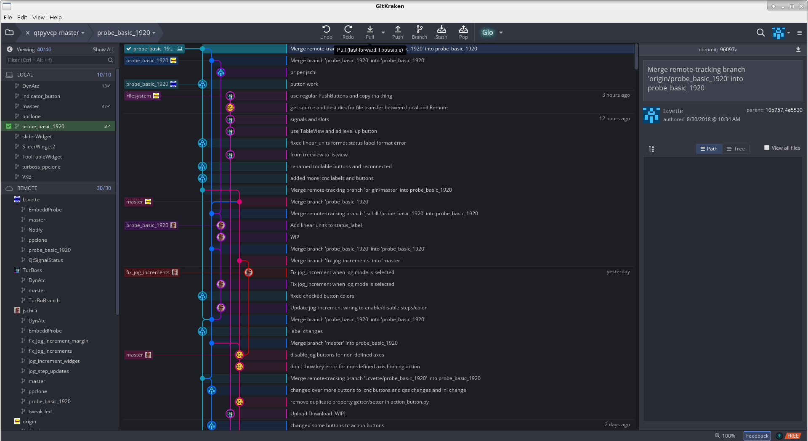Click the globe status icon beside FREE
Viewport: 808px width, 441px height.
tap(779, 436)
